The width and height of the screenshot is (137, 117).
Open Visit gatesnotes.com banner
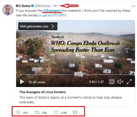pos(38,26)
